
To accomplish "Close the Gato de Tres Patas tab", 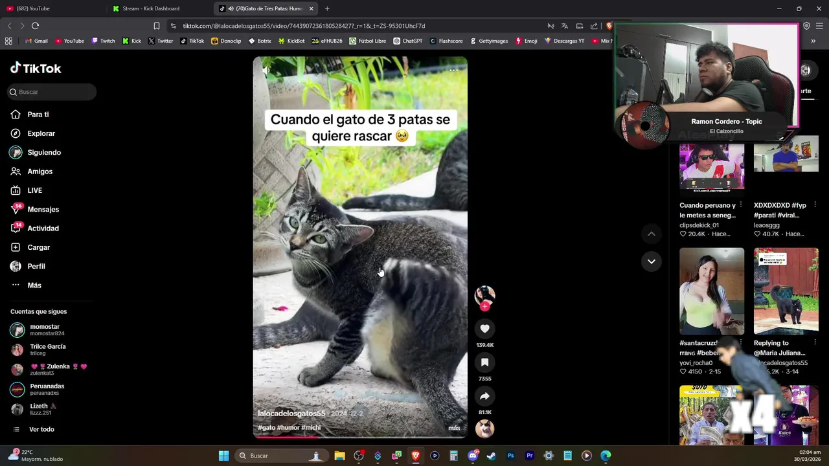I will pyautogui.click(x=311, y=8).
